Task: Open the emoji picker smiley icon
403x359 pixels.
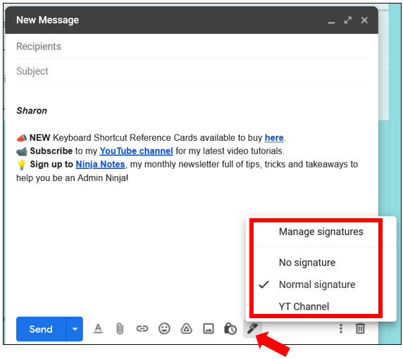Action: pyautogui.click(x=164, y=329)
